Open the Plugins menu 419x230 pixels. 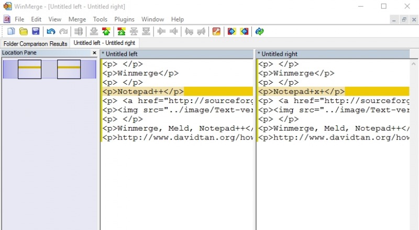pos(125,19)
